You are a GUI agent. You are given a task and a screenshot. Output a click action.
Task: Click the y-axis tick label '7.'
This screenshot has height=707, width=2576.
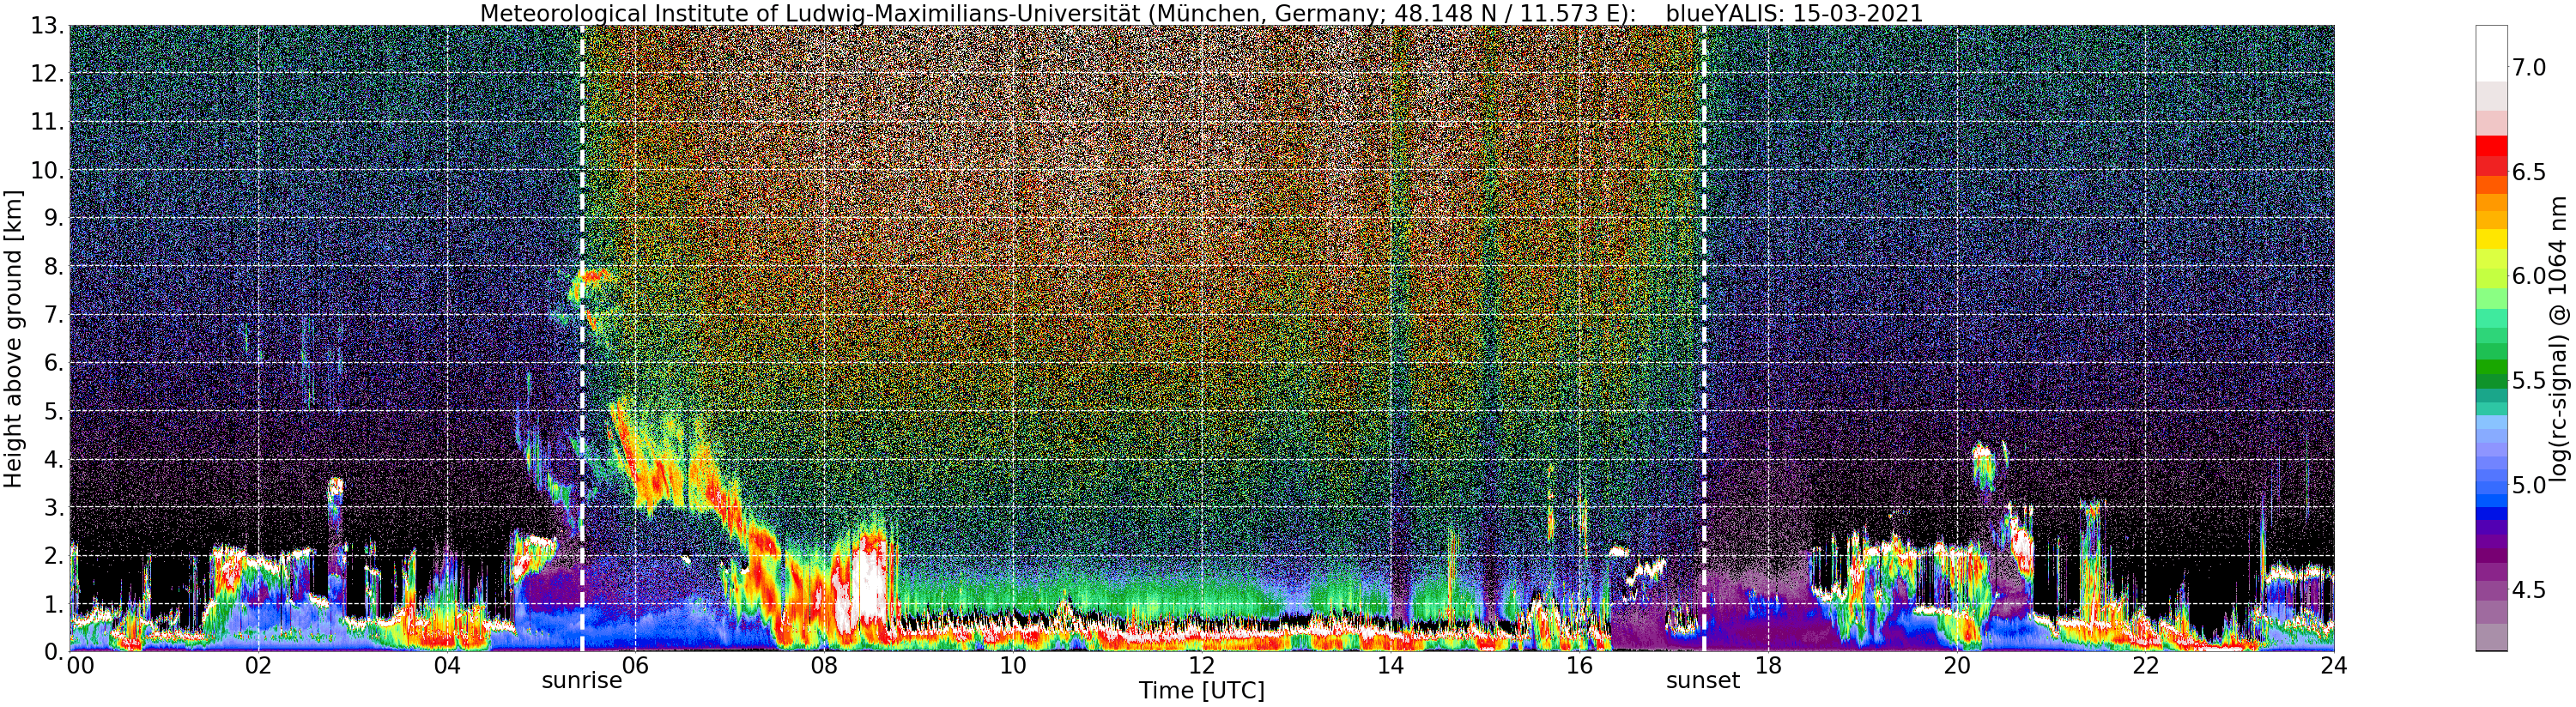point(54,316)
